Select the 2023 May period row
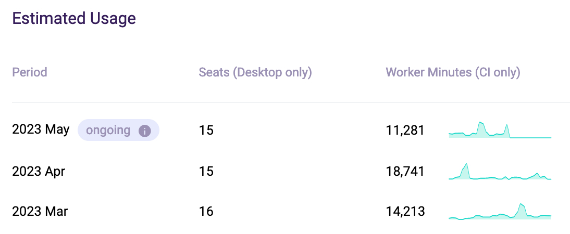The height and width of the screenshot is (234, 570). [x=41, y=129]
